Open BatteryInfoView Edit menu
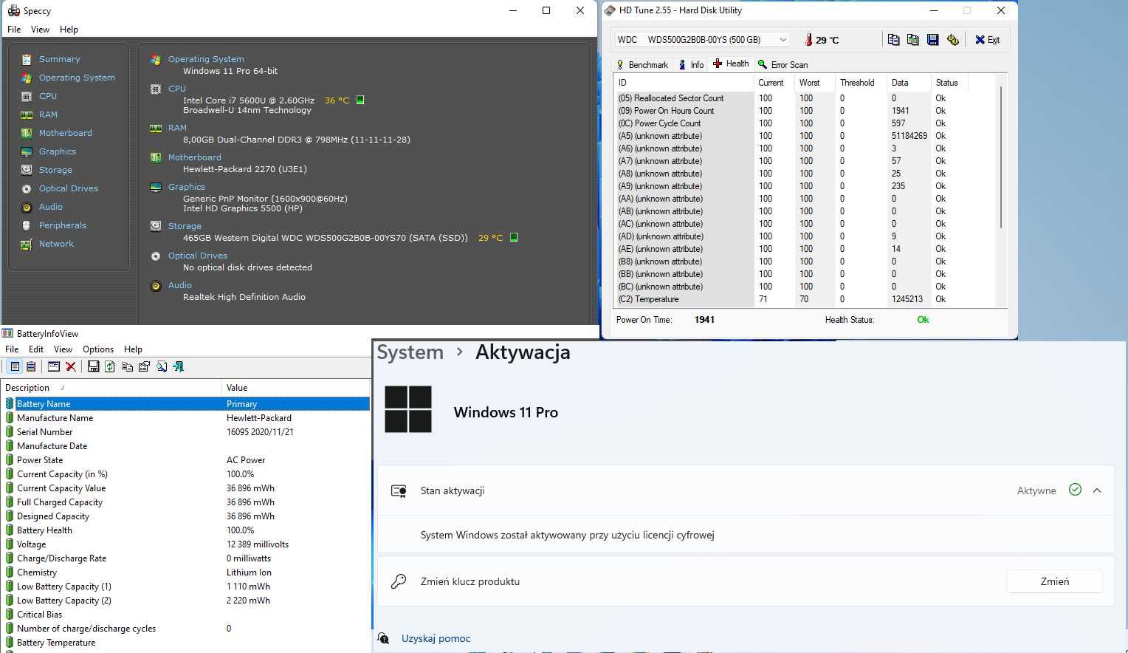This screenshot has height=653, width=1128. (36, 349)
